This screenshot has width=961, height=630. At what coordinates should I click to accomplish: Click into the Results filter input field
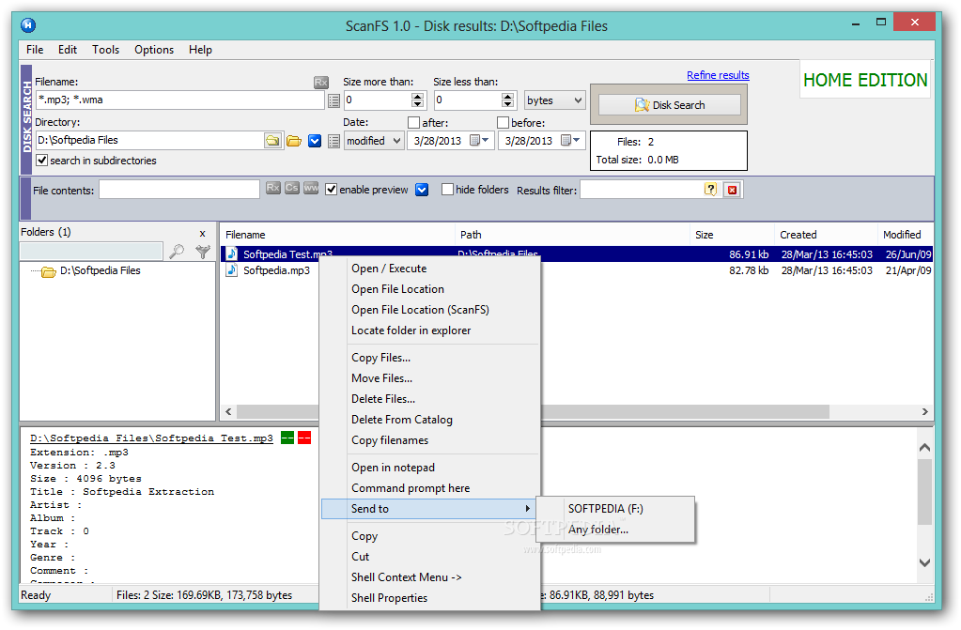641,190
